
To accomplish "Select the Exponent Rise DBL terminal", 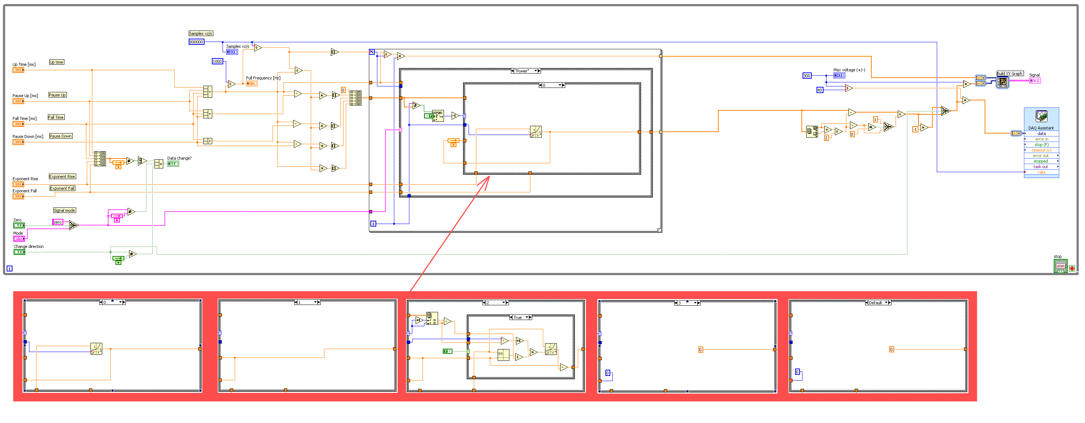I will tap(18, 184).
